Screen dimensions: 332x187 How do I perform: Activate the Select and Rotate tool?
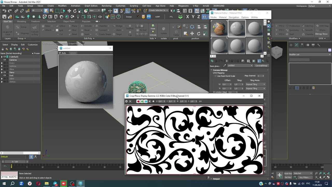pos(75,11)
